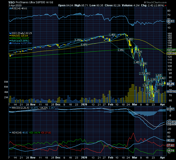Click the Low 80.35 value
This screenshot has height=160, width=176.
pos(96,5)
